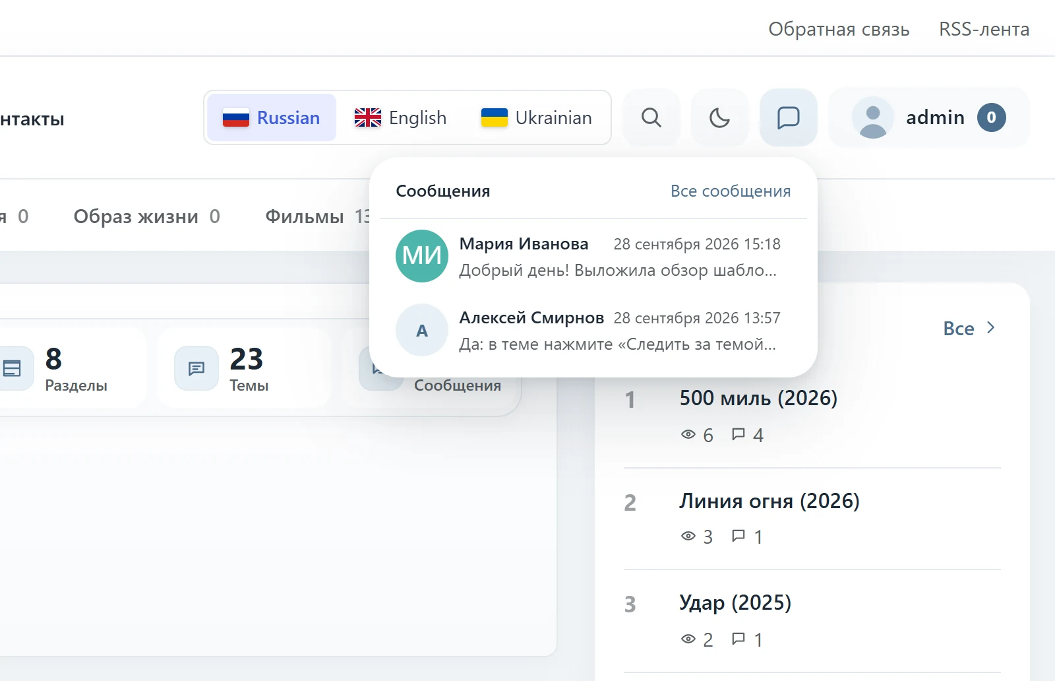Open Линия огня (2026) title
1055x681 pixels.
[769, 501]
